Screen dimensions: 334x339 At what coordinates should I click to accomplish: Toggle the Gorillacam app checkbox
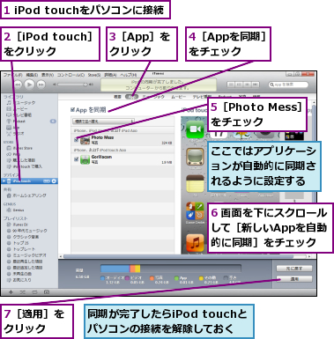76,159
